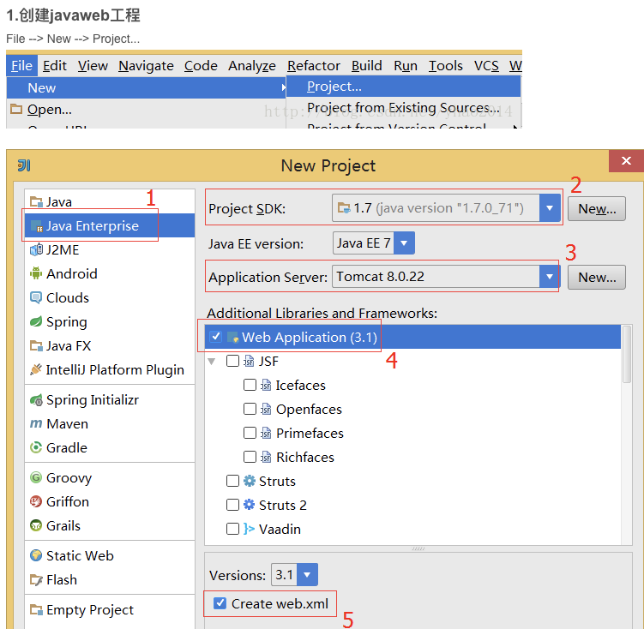Open the Java EE version dropdown arrow
644x629 pixels.
(404, 243)
